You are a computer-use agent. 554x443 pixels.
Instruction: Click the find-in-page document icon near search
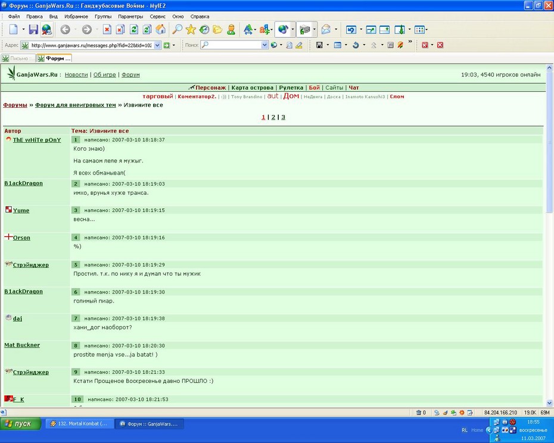(289, 45)
